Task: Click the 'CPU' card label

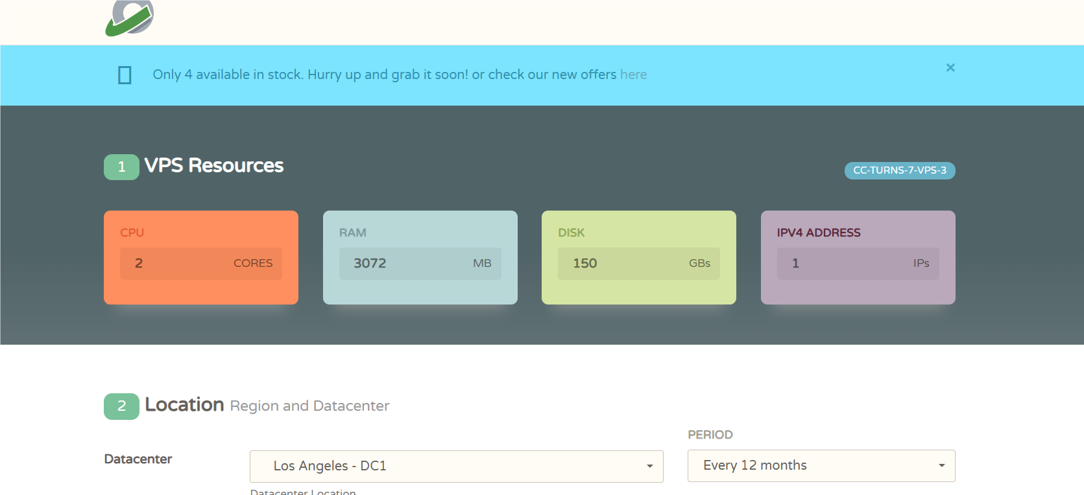Action: click(x=132, y=233)
